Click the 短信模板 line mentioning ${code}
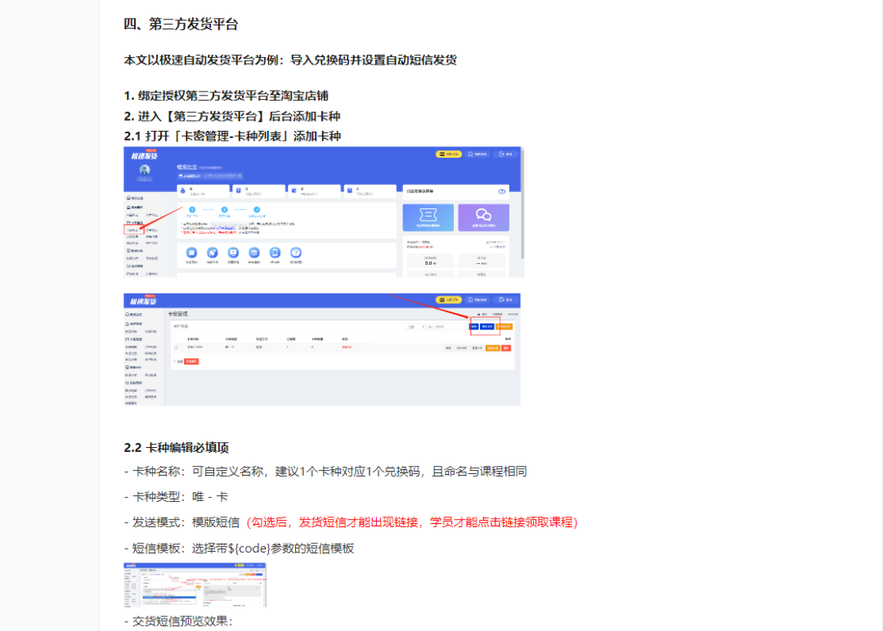This screenshot has width=883, height=631. coord(240,548)
